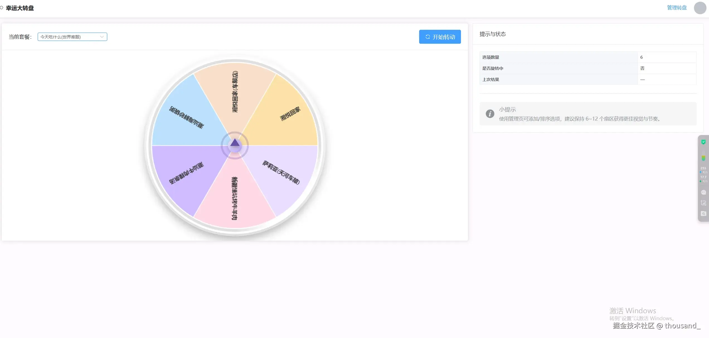Click the purple triangle pointer at wheel center
The width and height of the screenshot is (709, 338).
click(x=235, y=143)
